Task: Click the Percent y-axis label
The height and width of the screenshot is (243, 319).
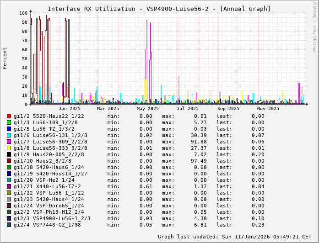Action: coord(5,58)
